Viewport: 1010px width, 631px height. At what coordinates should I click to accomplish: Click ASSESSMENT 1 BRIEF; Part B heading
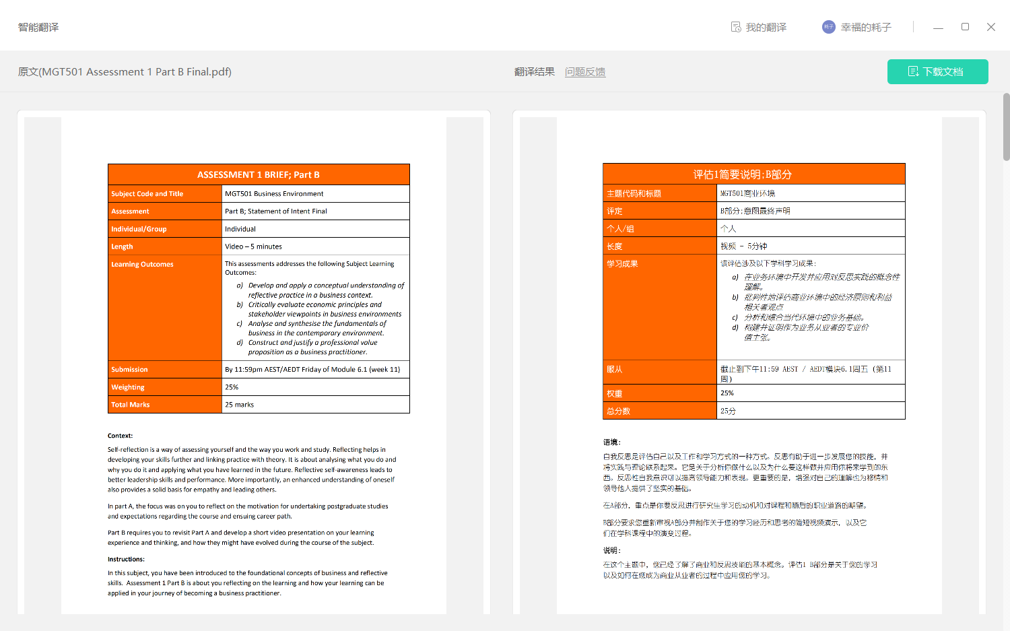pos(259,174)
